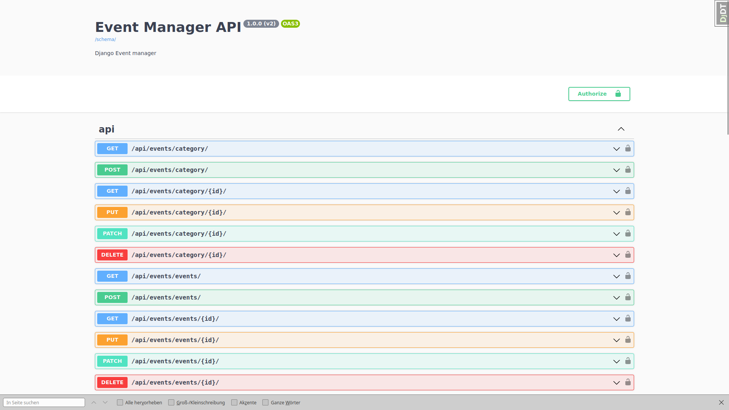The height and width of the screenshot is (410, 729).
Task: Collapse the api section
Action: (x=621, y=129)
